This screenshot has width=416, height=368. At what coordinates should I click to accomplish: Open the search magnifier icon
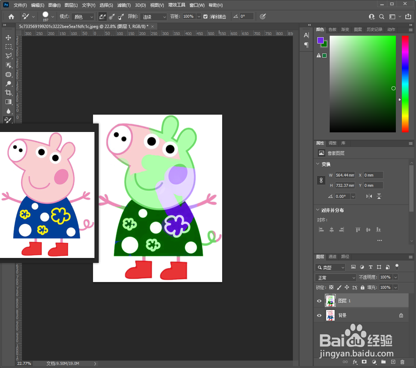point(381,17)
